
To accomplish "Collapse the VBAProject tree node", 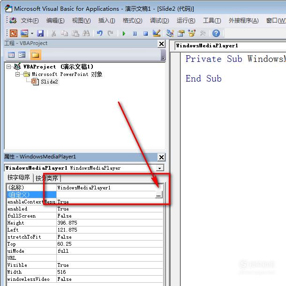I will [8, 67].
